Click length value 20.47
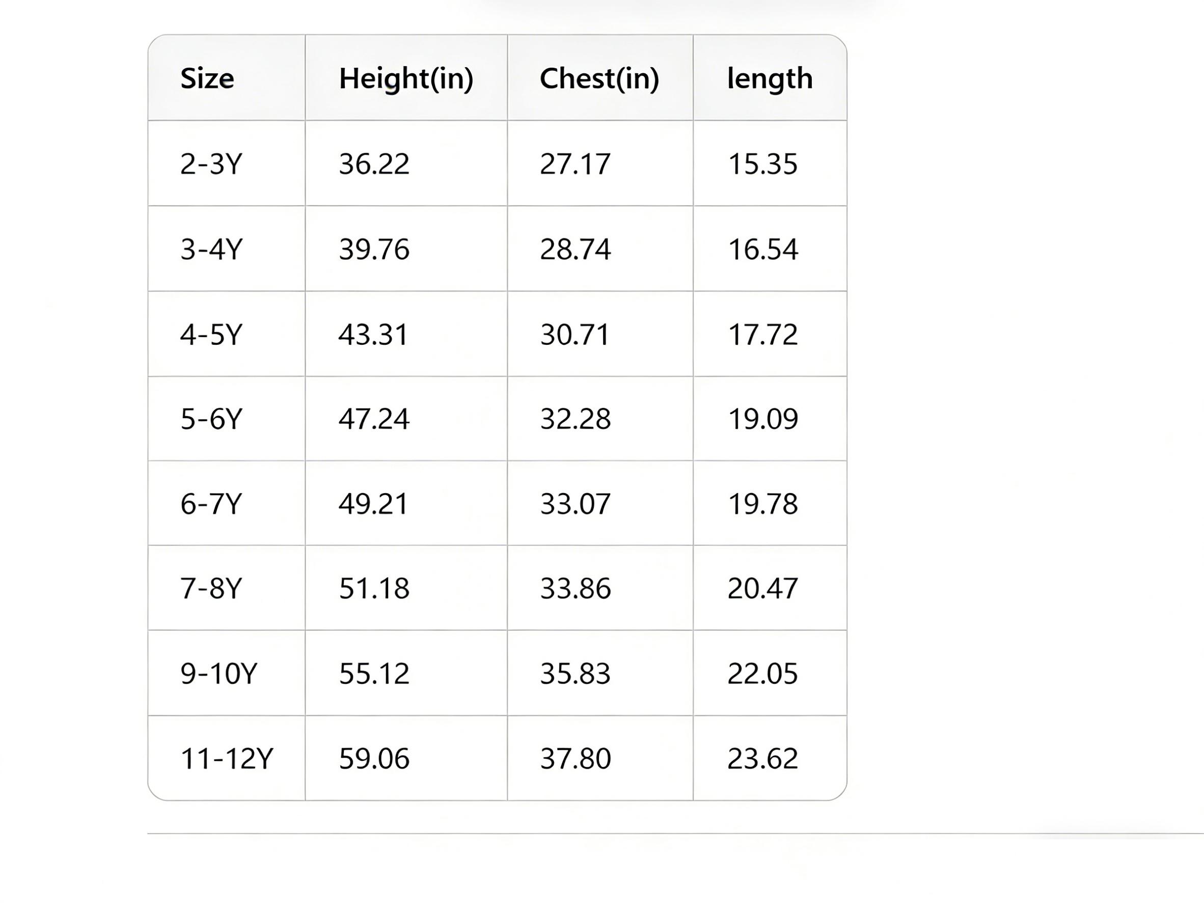 click(x=762, y=588)
